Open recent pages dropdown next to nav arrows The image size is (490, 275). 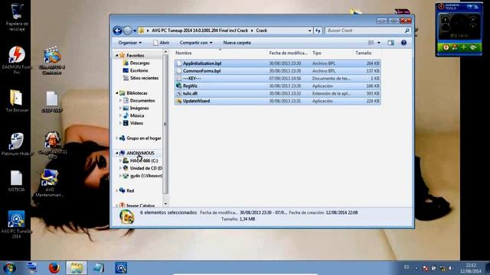point(135,31)
